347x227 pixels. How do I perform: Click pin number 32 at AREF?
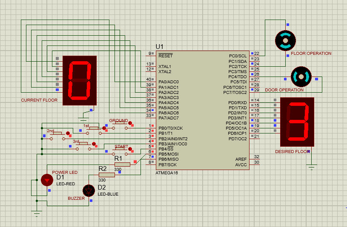pyautogui.click(x=257, y=157)
